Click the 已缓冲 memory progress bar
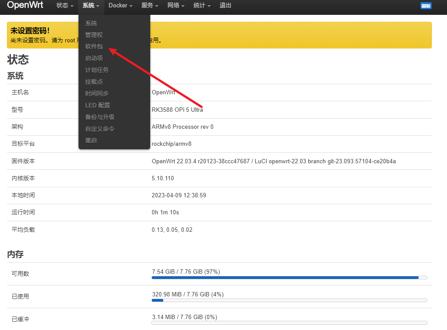The width and height of the screenshot is (447, 330). click(289, 323)
